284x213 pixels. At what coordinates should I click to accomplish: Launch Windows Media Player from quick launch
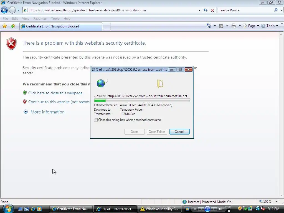point(39,209)
